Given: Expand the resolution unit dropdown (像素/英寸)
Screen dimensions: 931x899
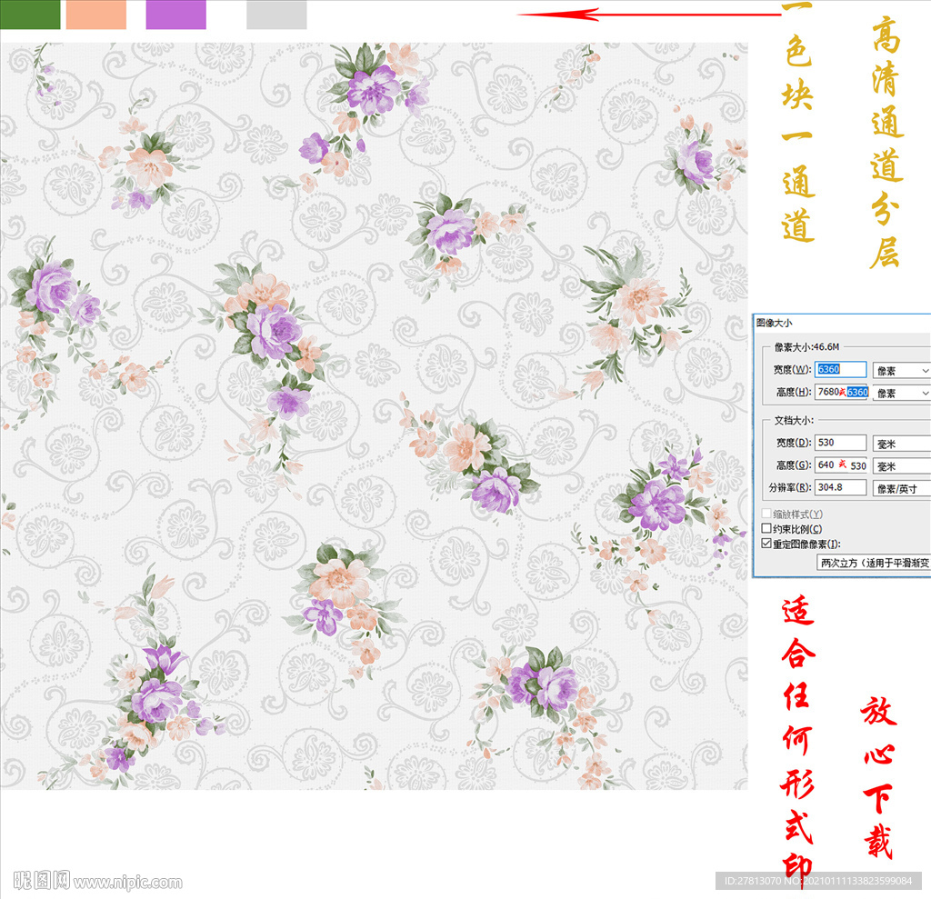Looking at the screenshot, I should (x=901, y=489).
